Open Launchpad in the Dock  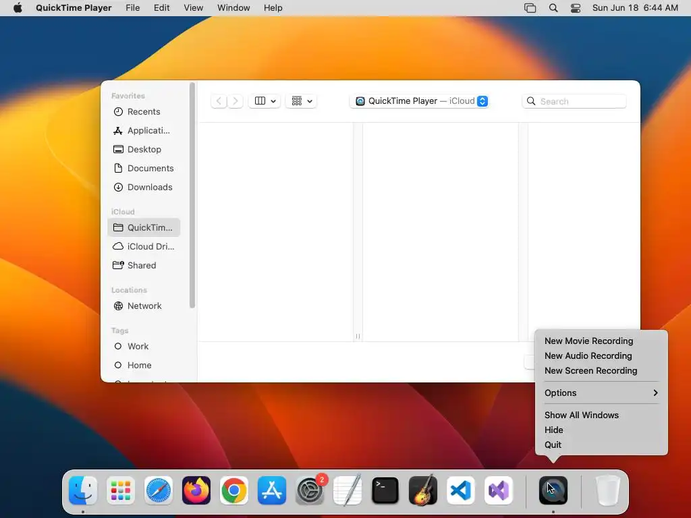pos(121,490)
